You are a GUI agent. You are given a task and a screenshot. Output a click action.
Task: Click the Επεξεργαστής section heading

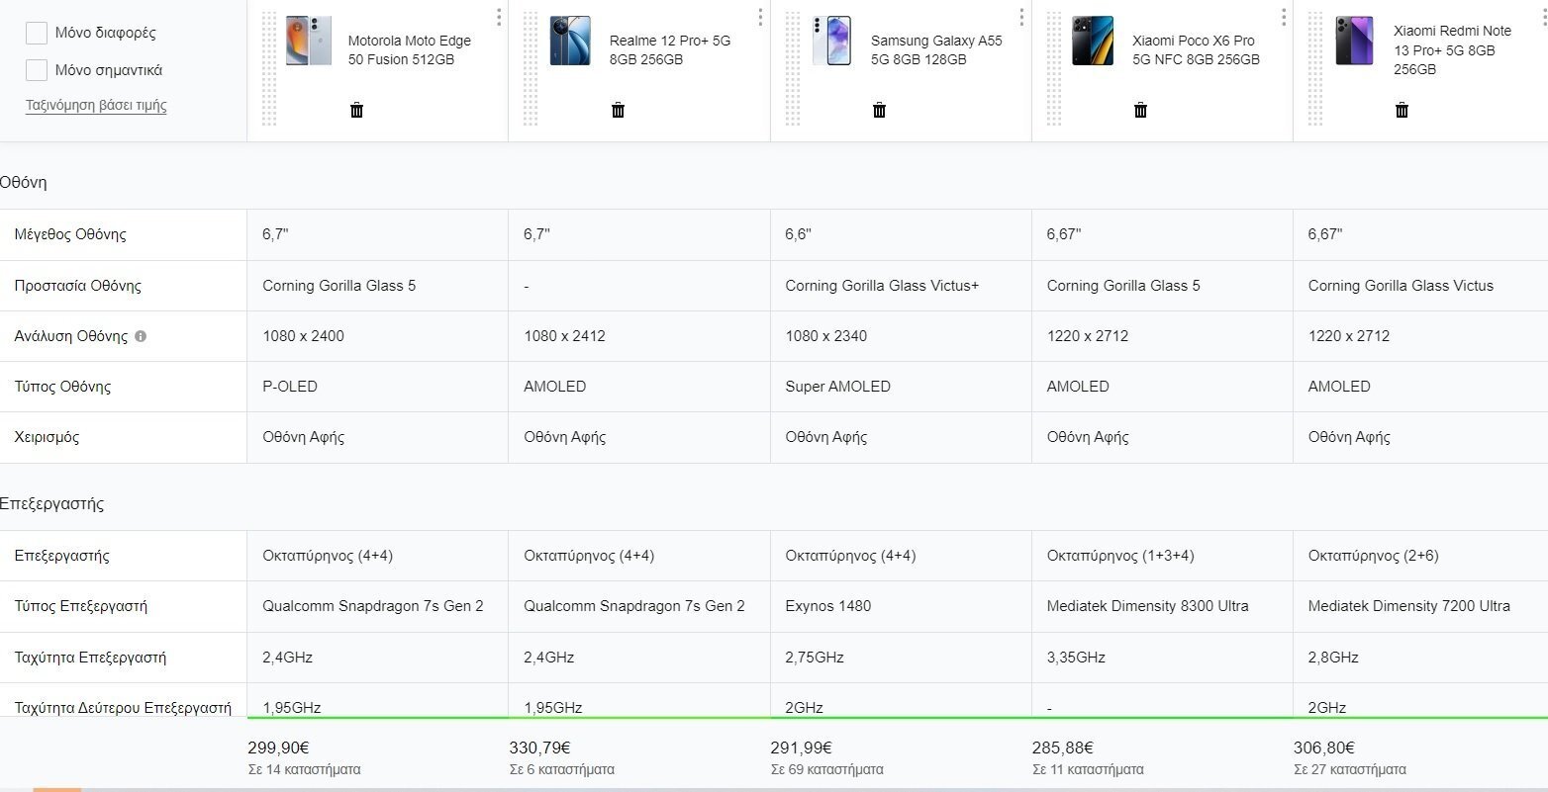52,504
